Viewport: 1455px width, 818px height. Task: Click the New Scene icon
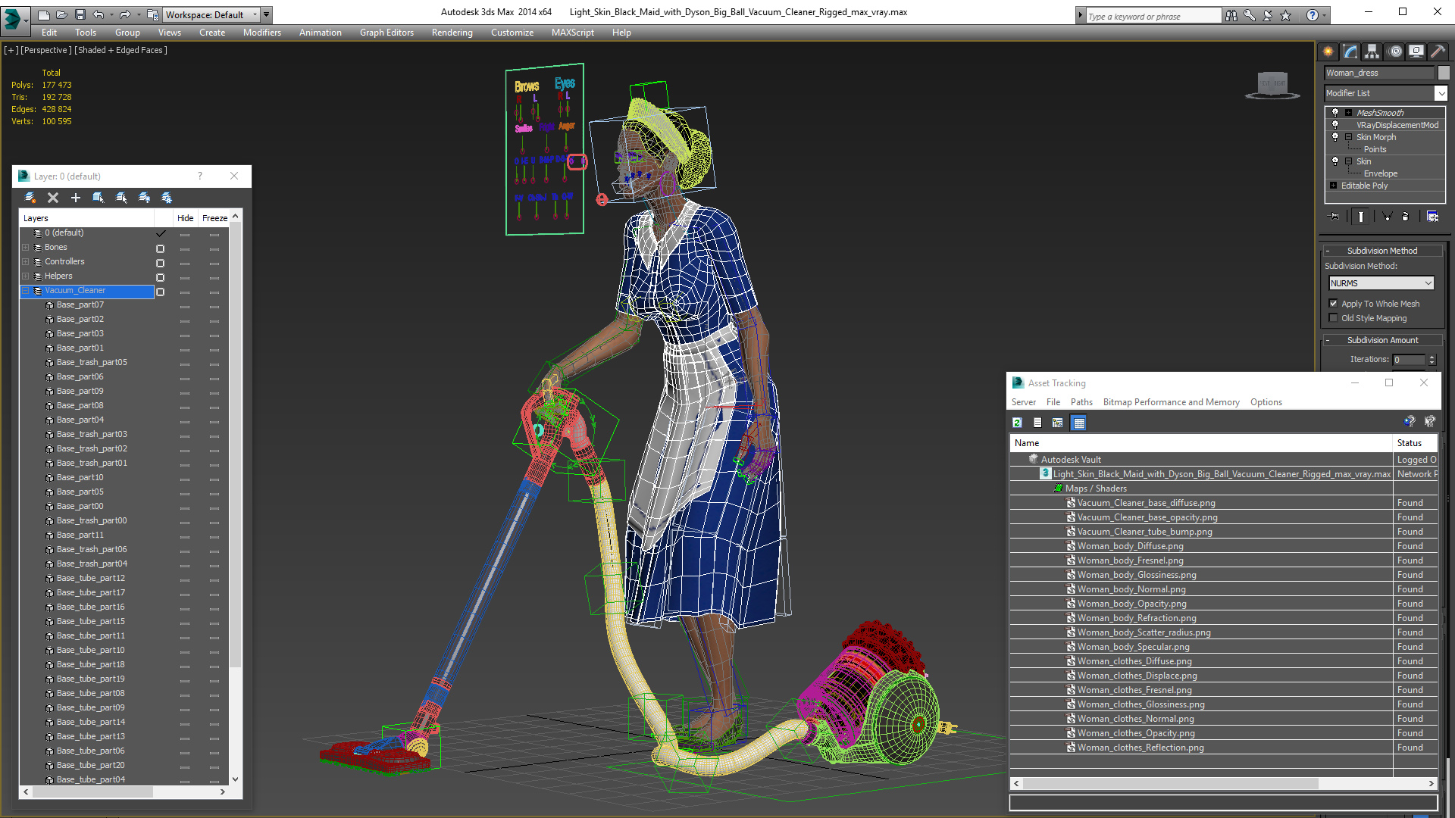point(44,14)
